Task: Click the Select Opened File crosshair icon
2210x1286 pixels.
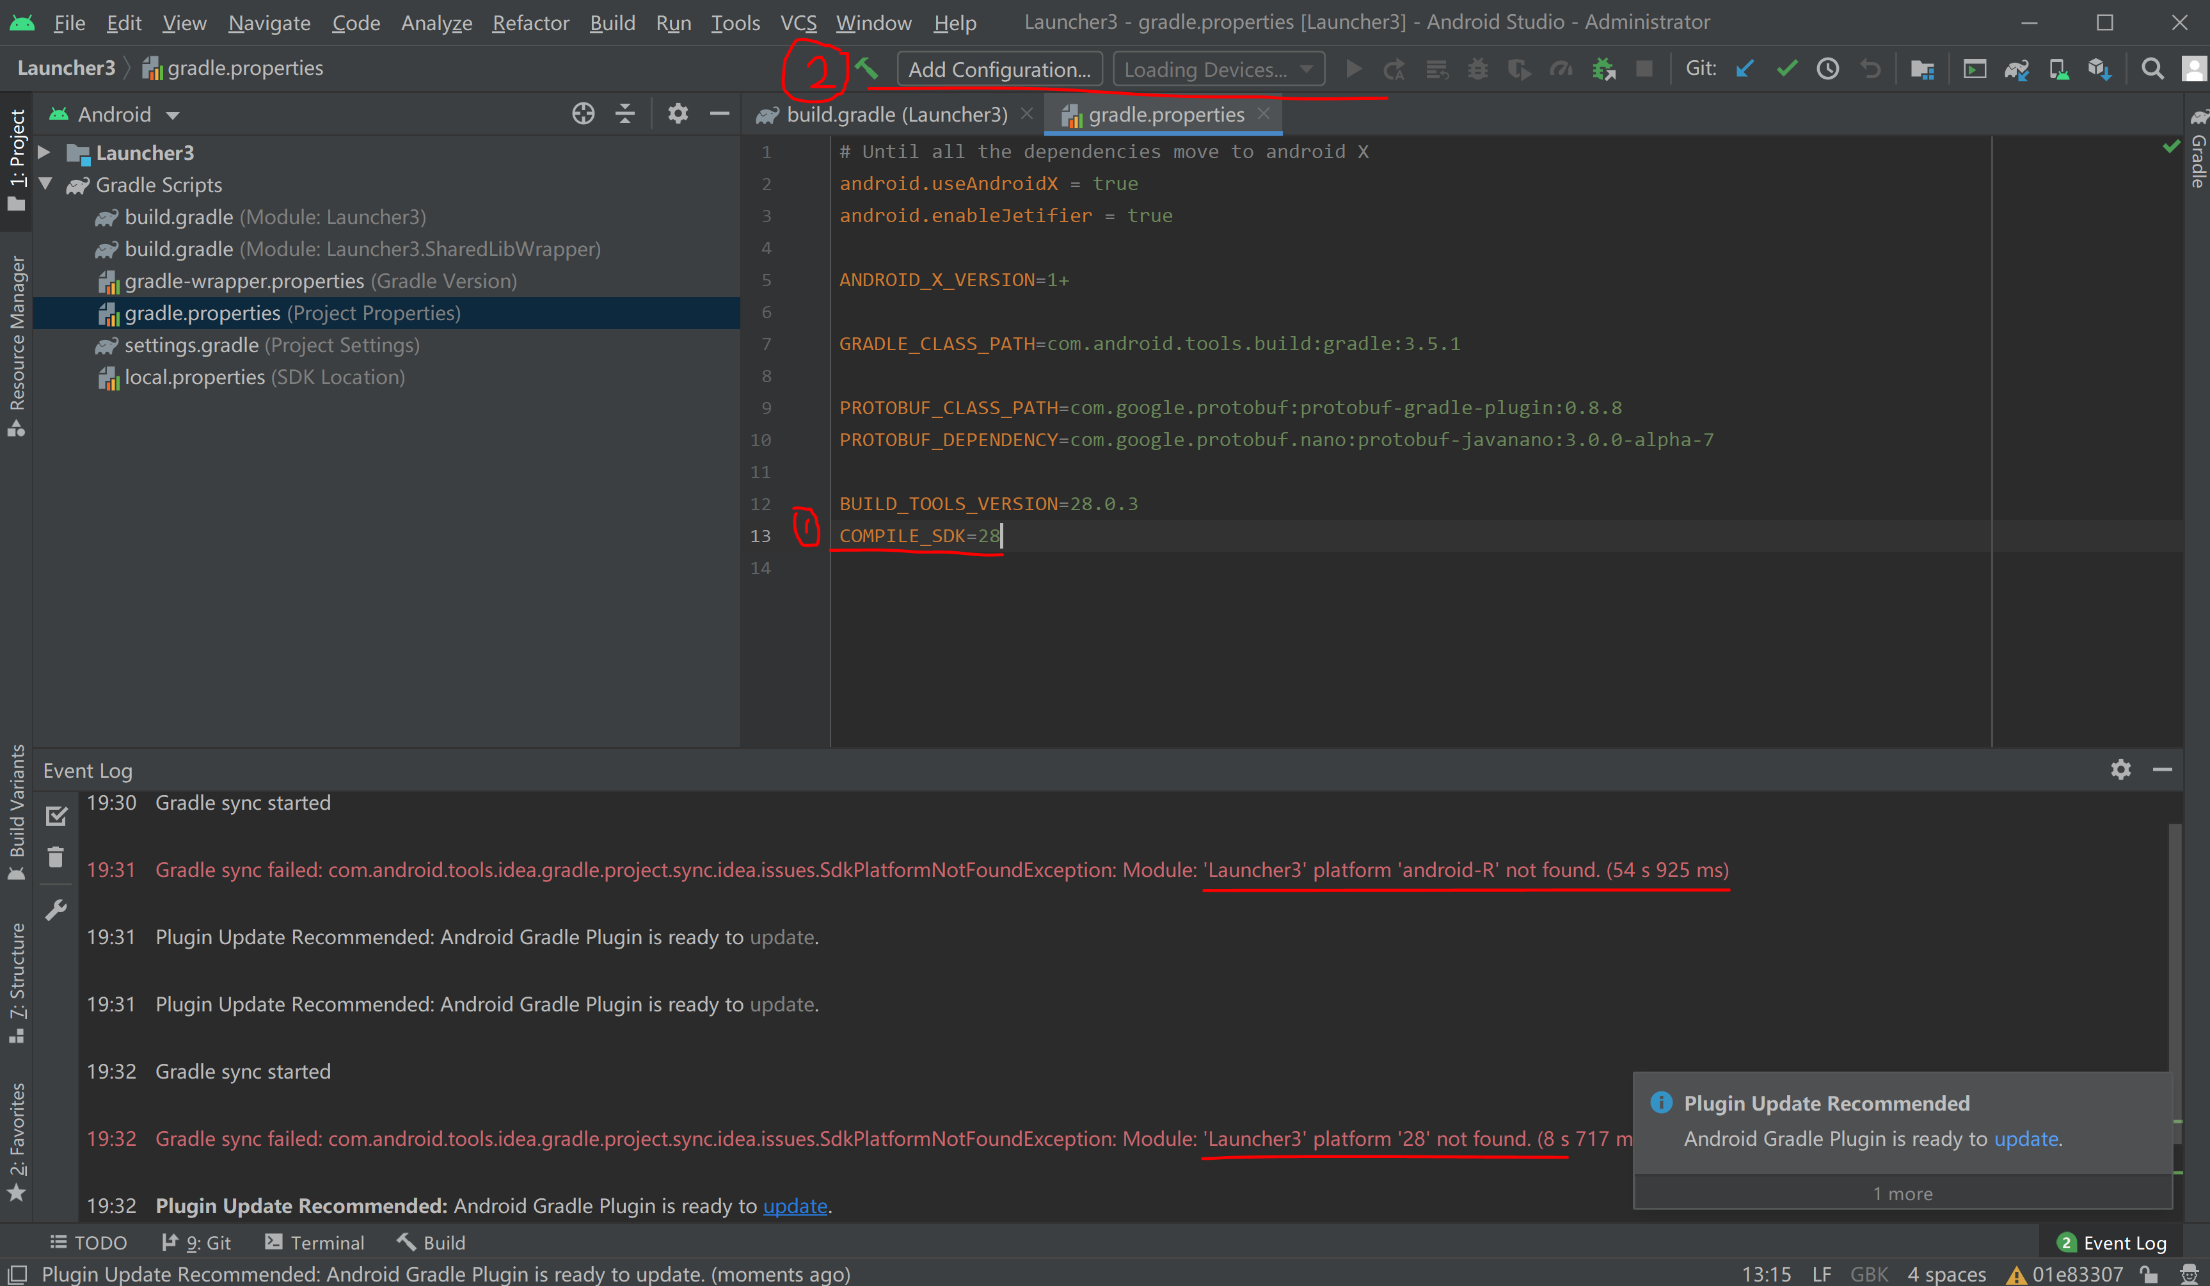Action: tap(583, 114)
